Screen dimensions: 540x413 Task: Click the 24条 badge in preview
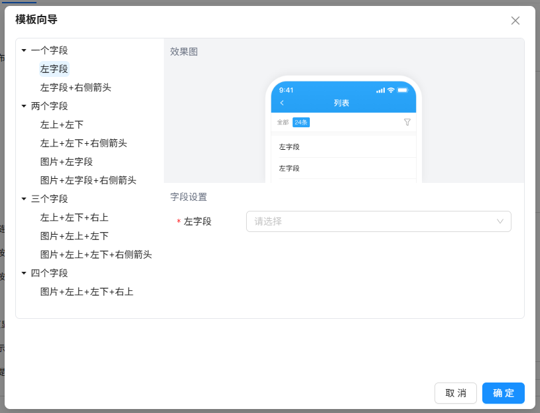pos(301,122)
